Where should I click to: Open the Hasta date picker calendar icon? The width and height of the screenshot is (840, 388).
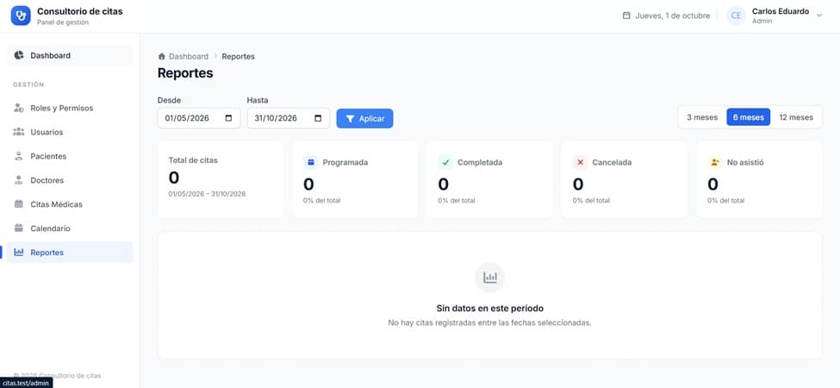coord(318,118)
